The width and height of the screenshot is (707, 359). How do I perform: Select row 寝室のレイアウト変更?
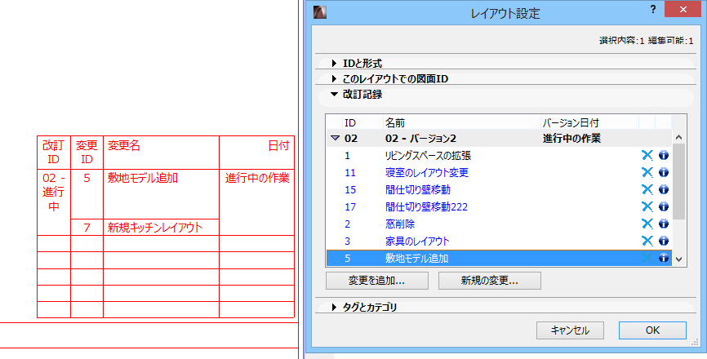pos(499,172)
